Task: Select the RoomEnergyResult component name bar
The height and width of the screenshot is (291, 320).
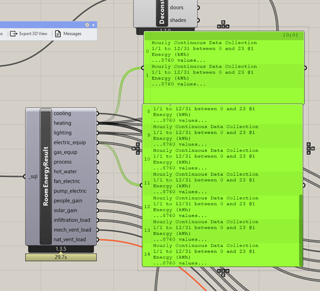Action: tap(46, 176)
